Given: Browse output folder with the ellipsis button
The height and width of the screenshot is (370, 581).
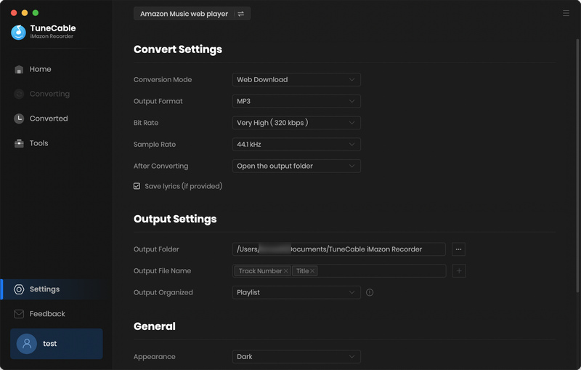Looking at the screenshot, I should (458, 249).
